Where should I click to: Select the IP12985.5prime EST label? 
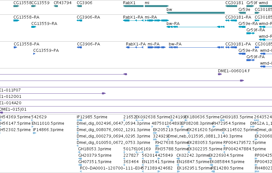click(x=92, y=117)
